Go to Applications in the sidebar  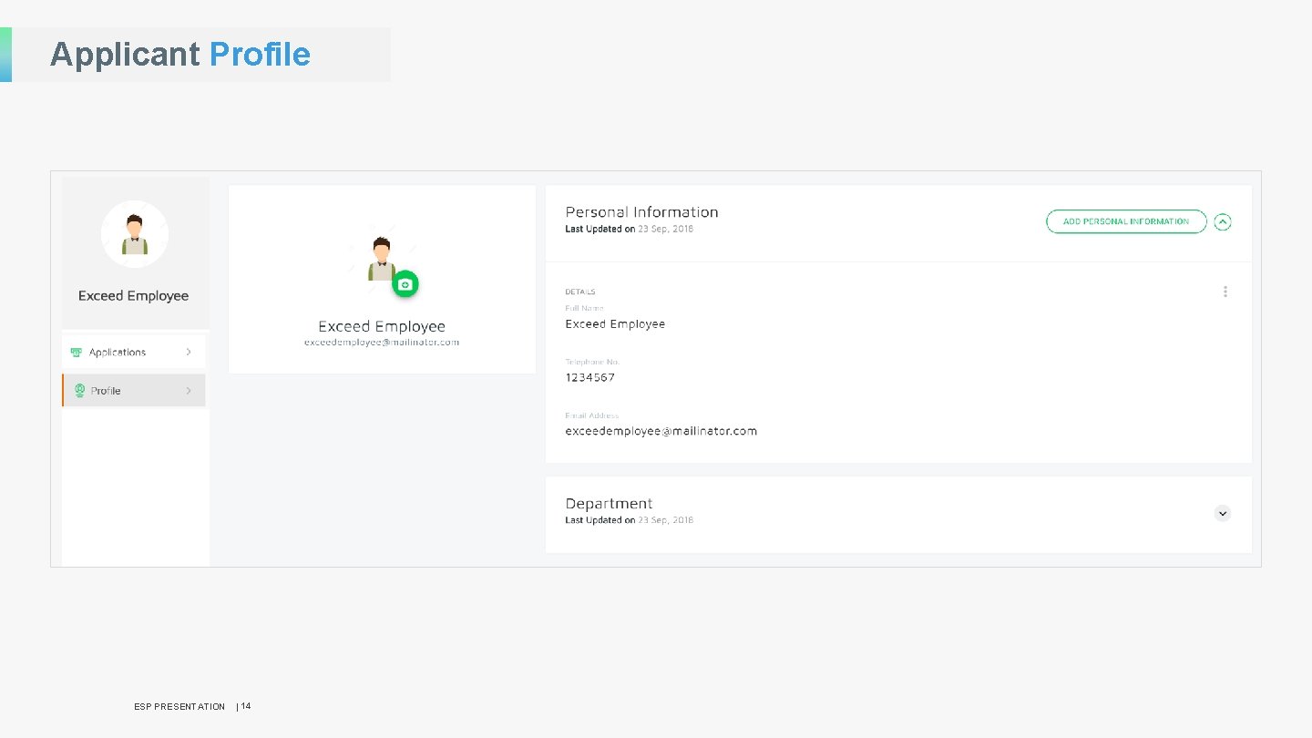[133, 352]
